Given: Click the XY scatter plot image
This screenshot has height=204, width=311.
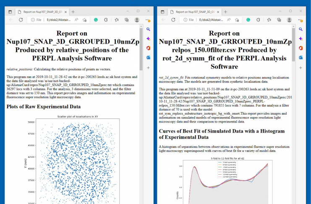Looking at the screenshot, I should [x=72, y=159].
